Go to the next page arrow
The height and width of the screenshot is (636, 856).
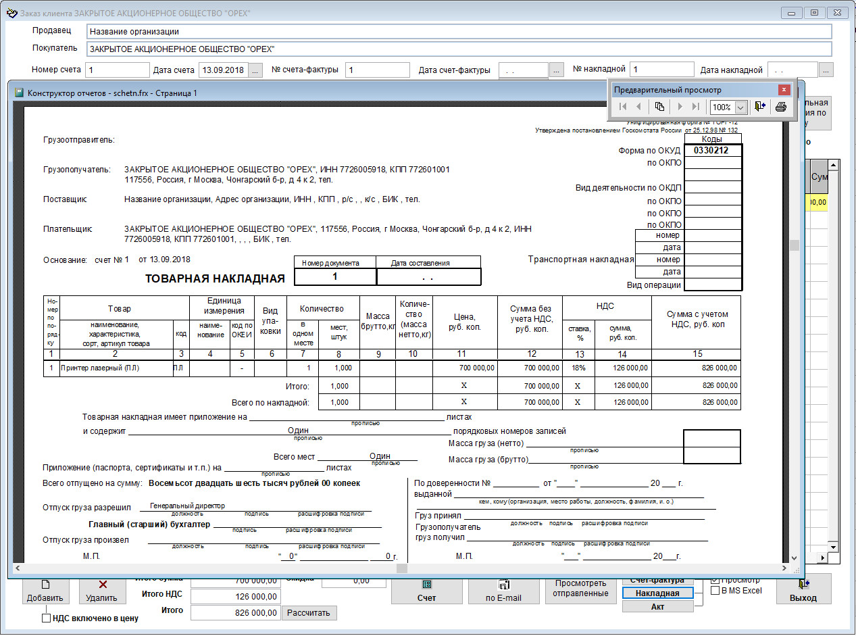pos(680,107)
